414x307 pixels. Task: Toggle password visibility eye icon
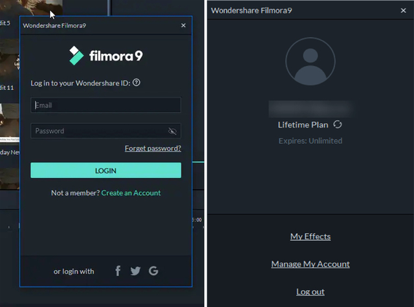172,131
